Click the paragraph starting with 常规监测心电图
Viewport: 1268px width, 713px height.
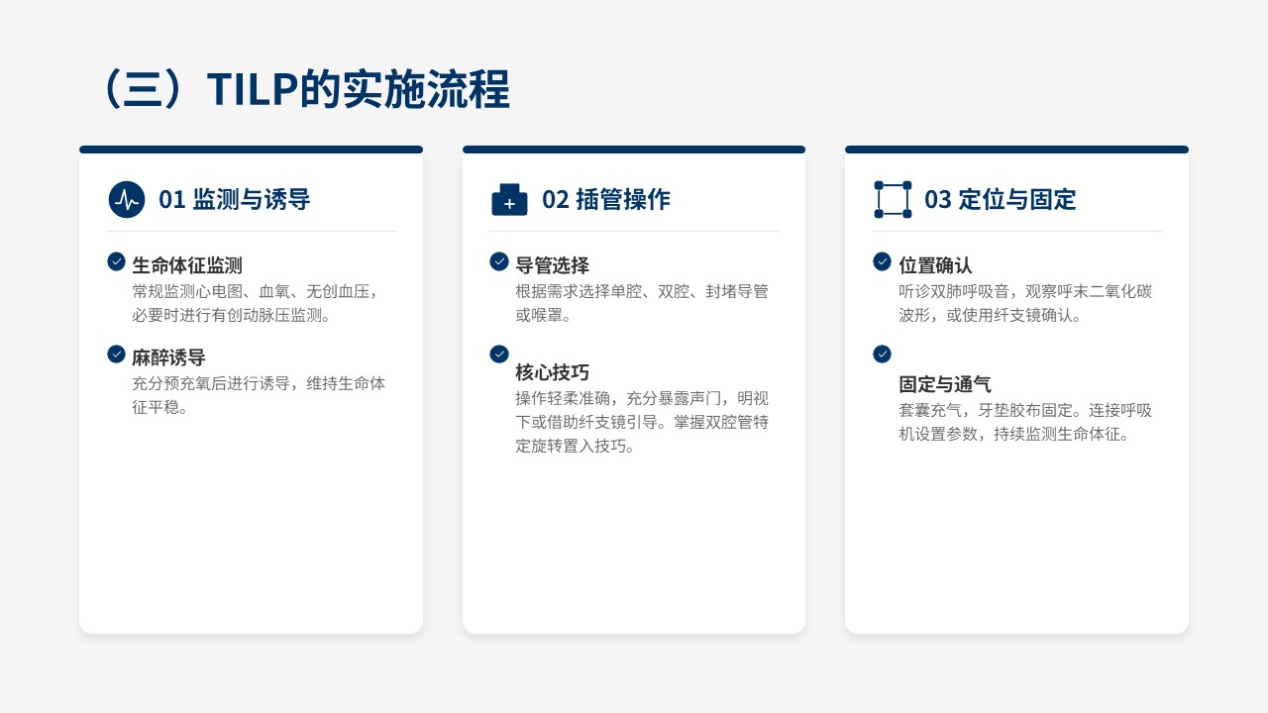coord(255,303)
